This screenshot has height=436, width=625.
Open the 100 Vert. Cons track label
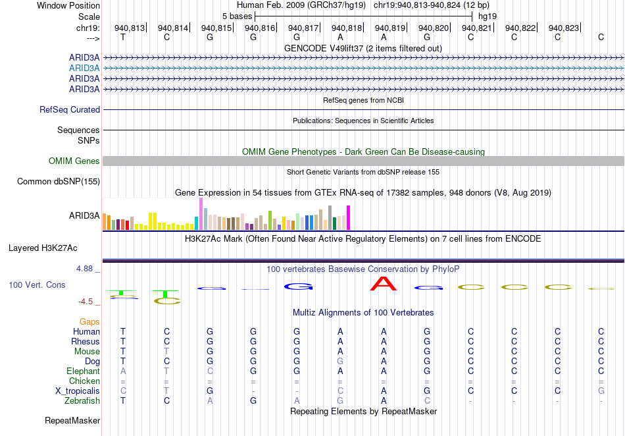click(37, 285)
